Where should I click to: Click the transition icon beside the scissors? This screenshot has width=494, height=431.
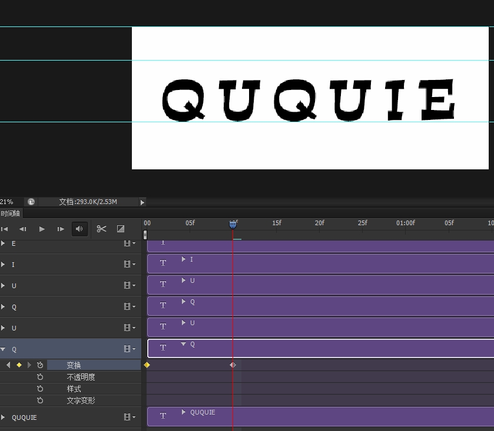click(121, 229)
